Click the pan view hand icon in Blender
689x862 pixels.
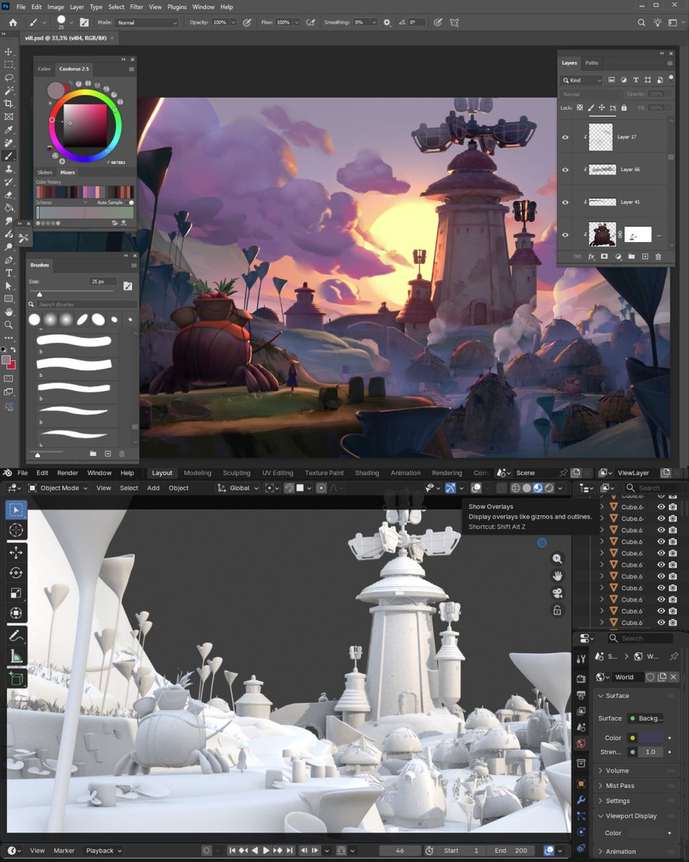pos(557,576)
